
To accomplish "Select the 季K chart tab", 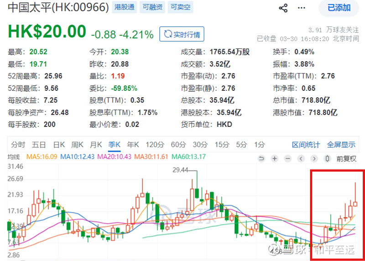I will point(115,145).
